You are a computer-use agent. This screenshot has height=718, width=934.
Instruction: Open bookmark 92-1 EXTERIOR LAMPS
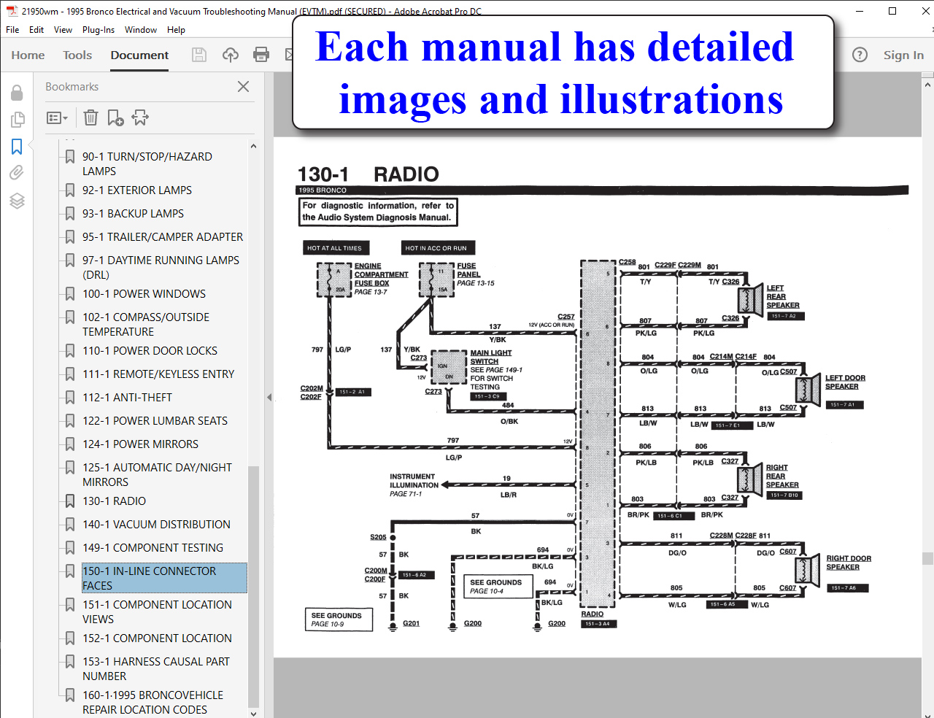137,190
